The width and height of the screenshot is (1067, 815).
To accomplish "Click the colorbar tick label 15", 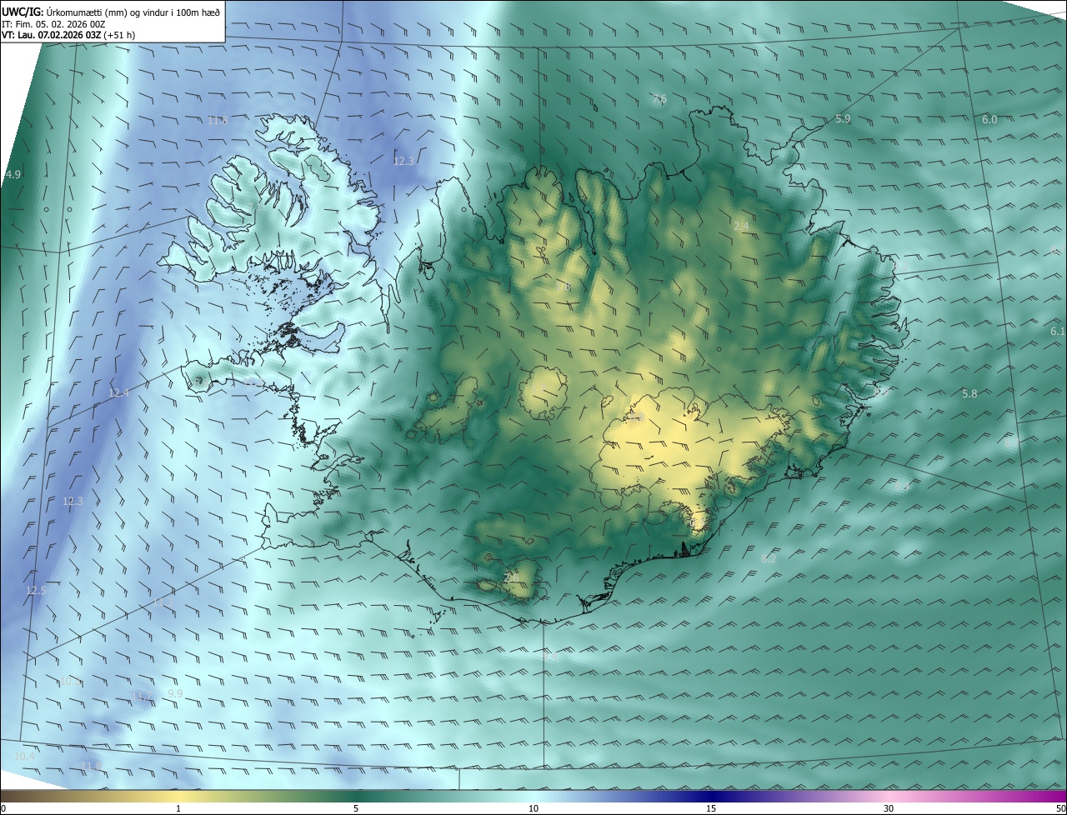I will [x=711, y=808].
